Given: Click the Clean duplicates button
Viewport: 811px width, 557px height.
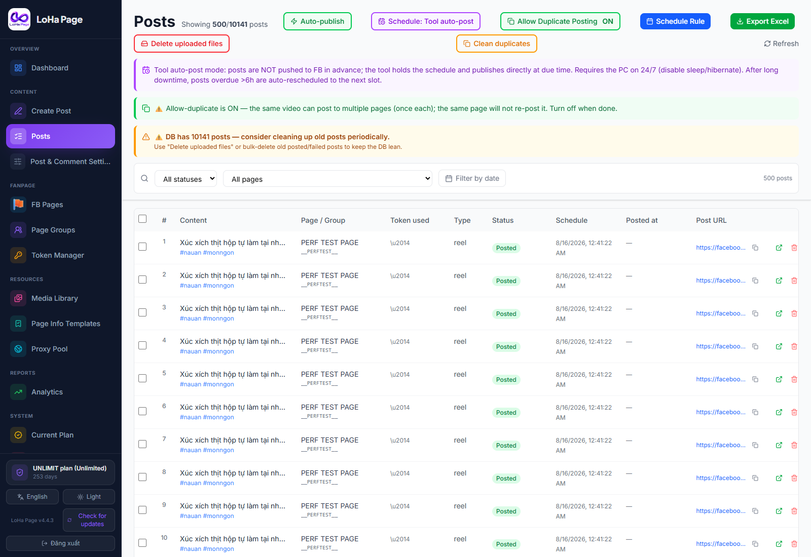Looking at the screenshot, I should (497, 44).
